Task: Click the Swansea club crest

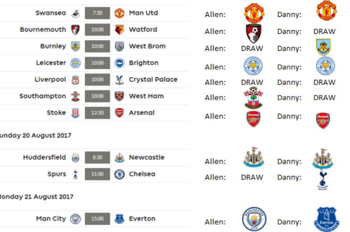Action: 76,13
